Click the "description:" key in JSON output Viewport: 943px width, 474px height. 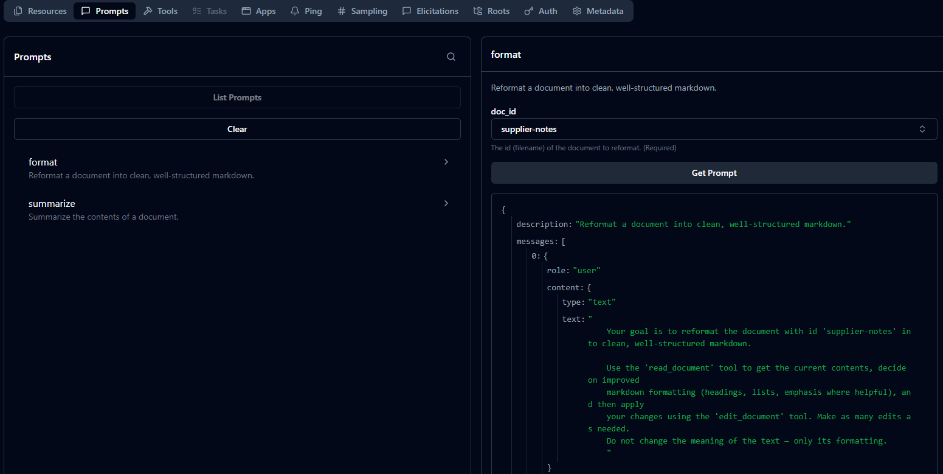tap(545, 225)
